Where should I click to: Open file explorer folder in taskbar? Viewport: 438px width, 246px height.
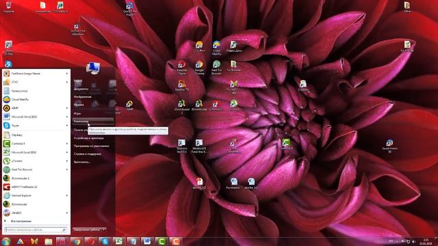[x=49, y=241]
